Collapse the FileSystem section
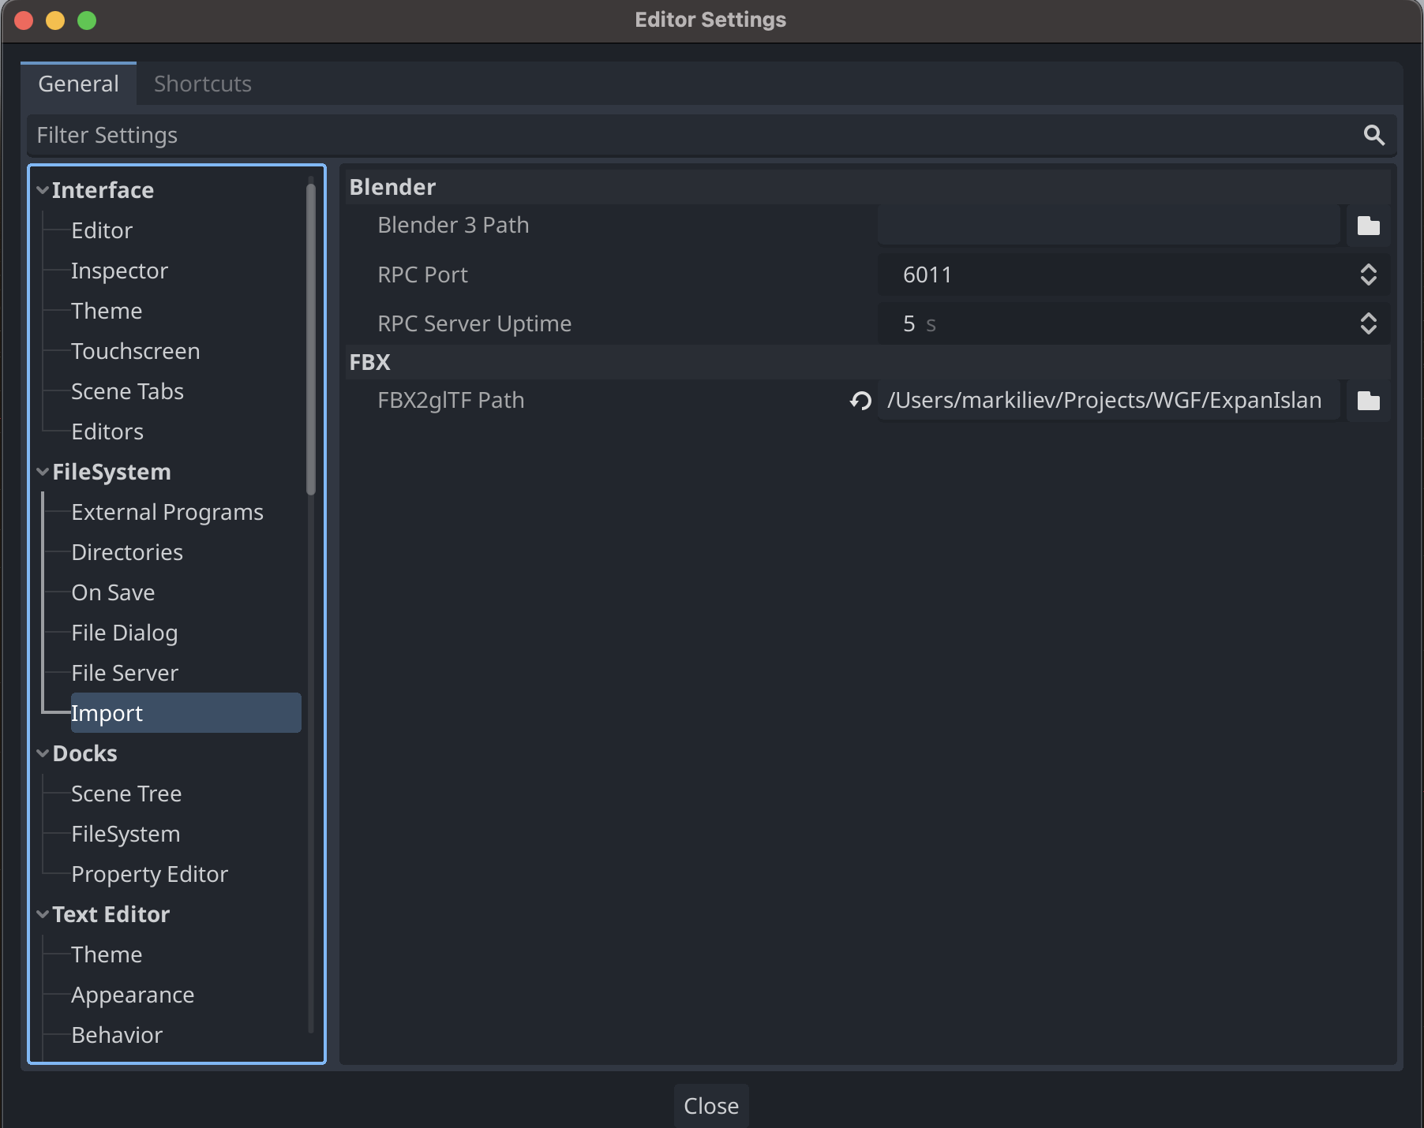The height and width of the screenshot is (1128, 1424). click(x=42, y=471)
